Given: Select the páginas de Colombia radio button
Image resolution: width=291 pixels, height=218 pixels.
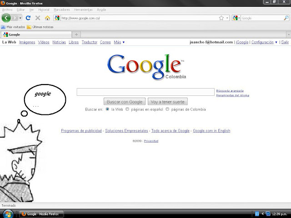Looking at the screenshot, I should point(167,109).
